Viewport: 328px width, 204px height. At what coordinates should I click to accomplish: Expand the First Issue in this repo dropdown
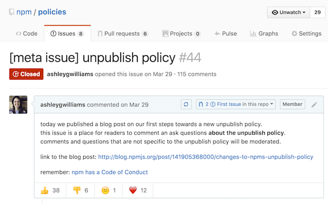click(x=236, y=104)
